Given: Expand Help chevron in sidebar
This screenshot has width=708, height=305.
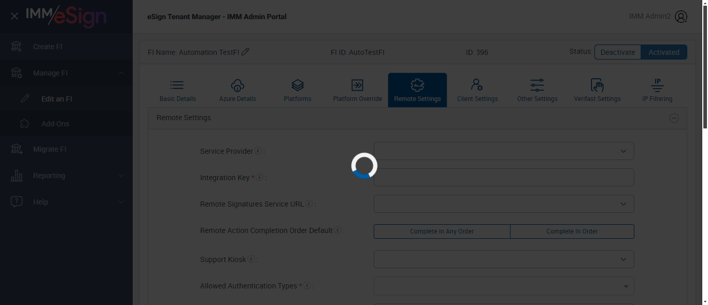Looking at the screenshot, I should click(x=121, y=202).
